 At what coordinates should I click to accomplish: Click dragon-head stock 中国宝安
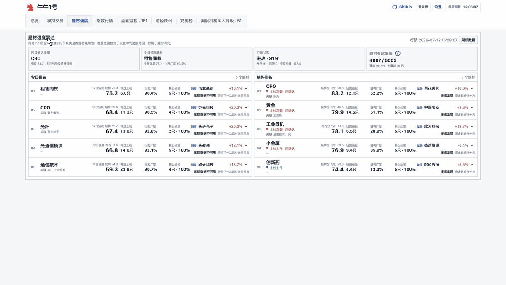click(431, 108)
